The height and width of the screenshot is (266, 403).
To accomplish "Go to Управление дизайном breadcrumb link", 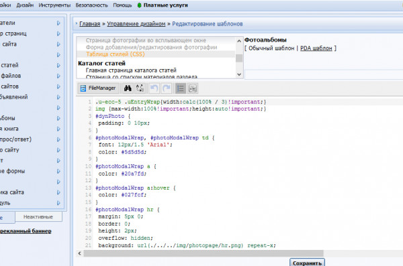I will coord(136,24).
